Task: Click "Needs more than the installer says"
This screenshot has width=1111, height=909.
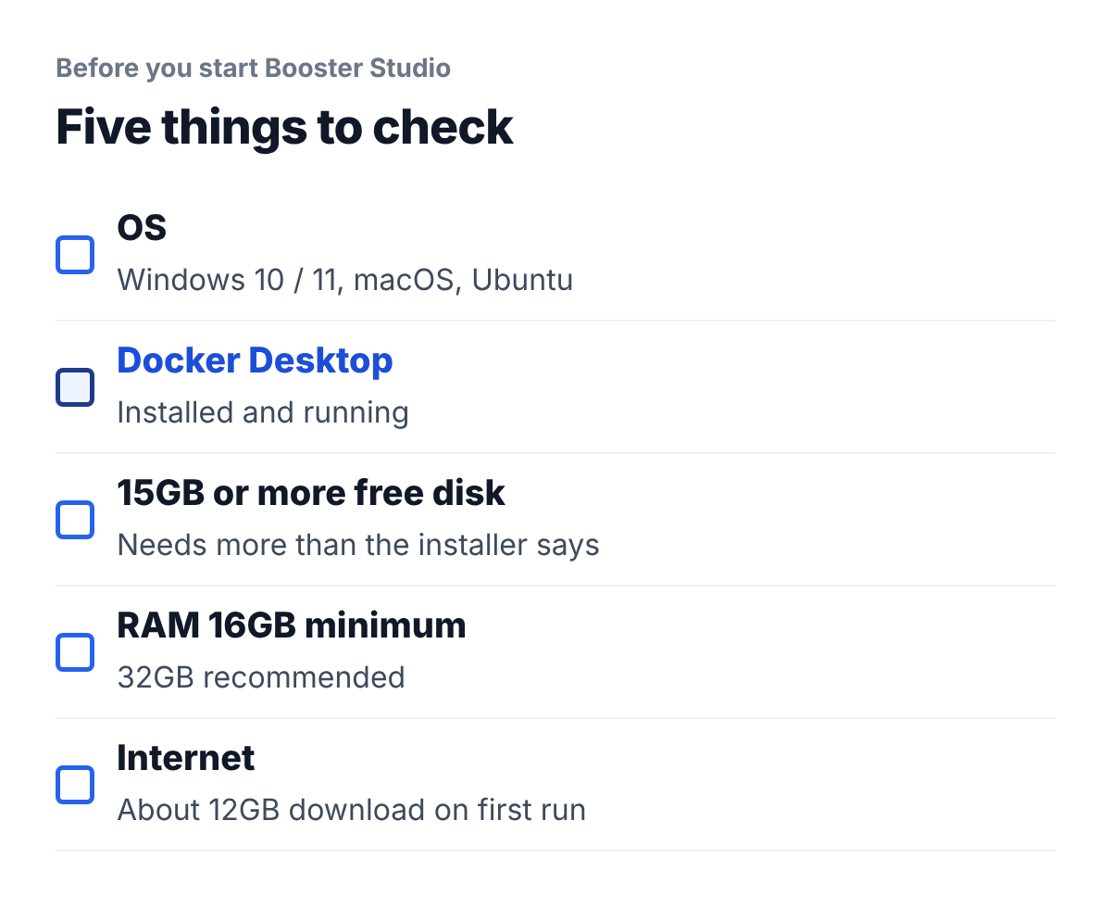Action: pyautogui.click(x=358, y=545)
